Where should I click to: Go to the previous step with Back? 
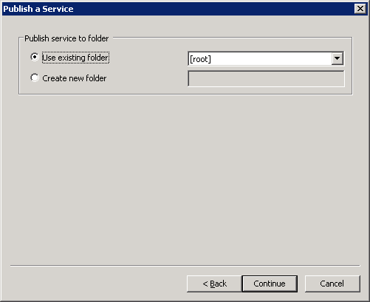214,284
